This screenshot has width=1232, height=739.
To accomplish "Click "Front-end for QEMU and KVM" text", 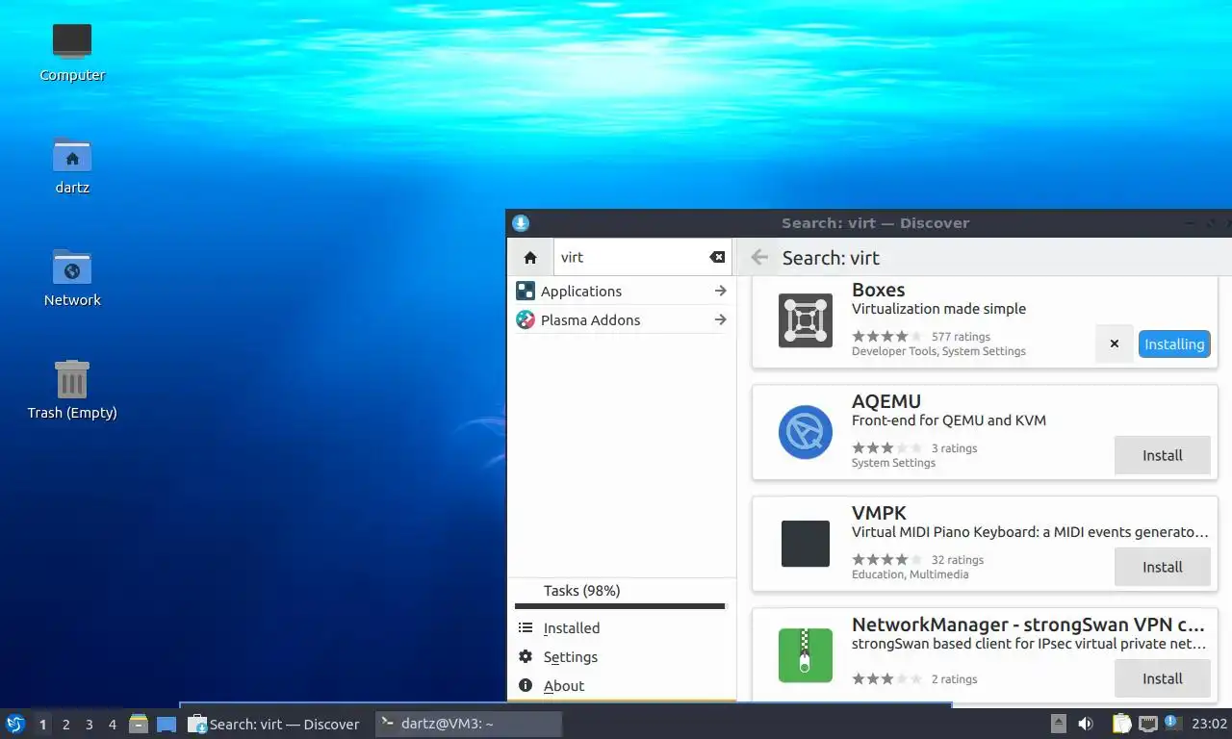I will pos(948,420).
